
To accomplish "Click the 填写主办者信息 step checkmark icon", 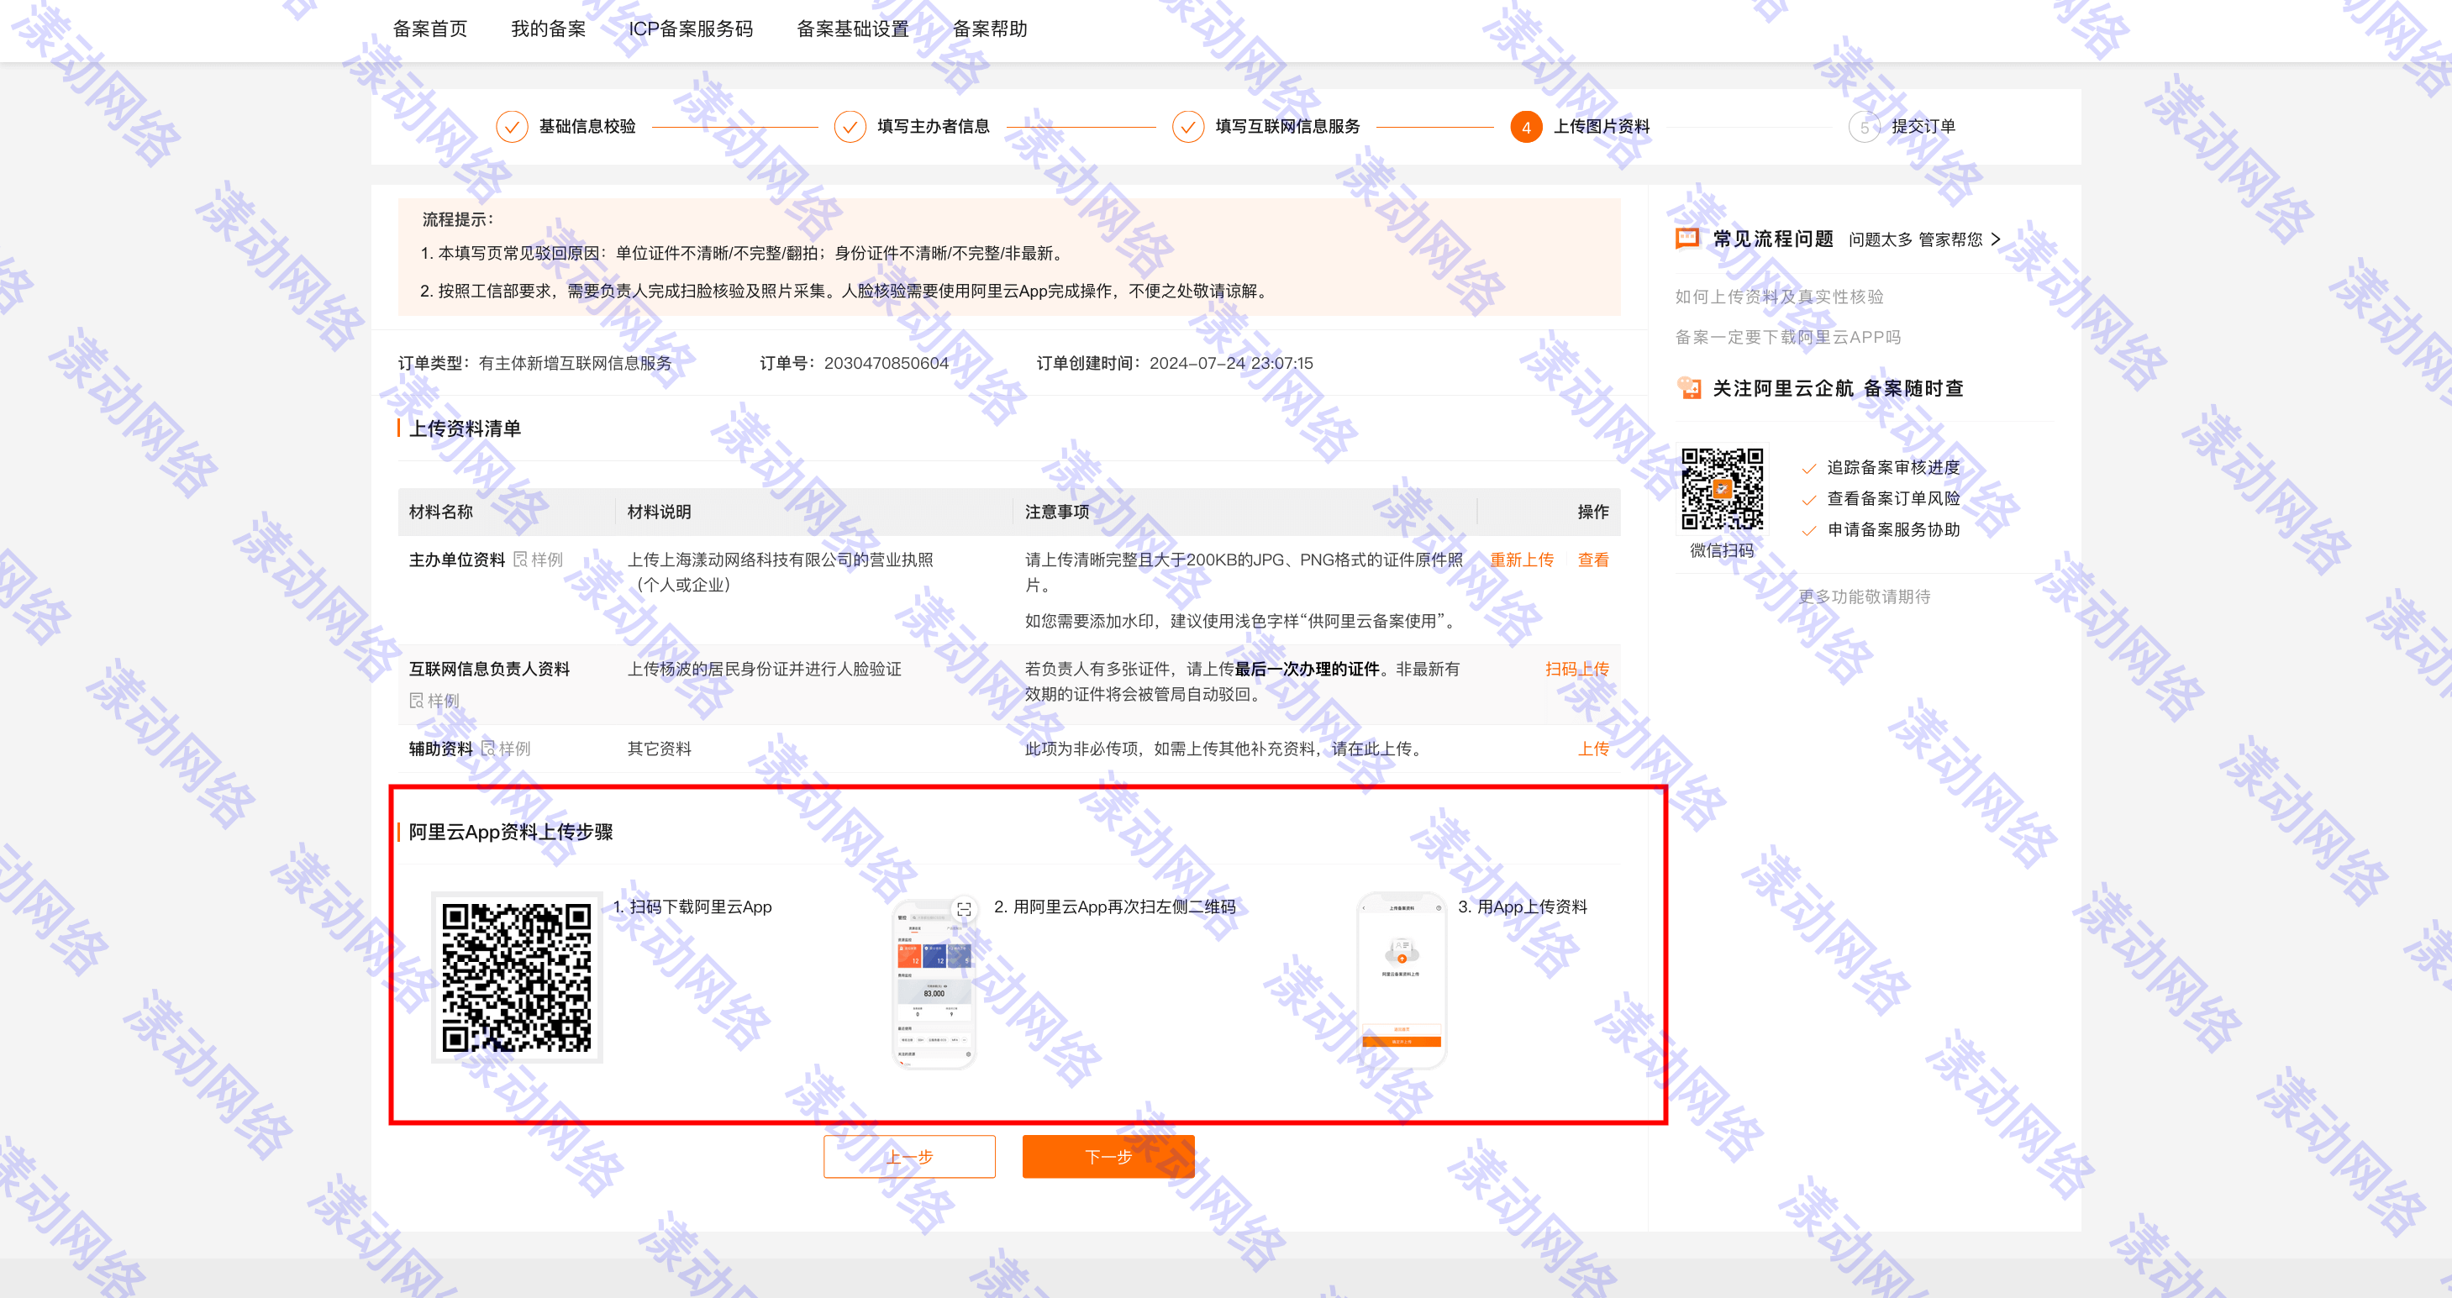I will click(x=850, y=127).
